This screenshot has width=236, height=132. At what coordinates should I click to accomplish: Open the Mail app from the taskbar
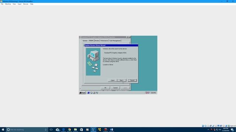click(x=58, y=129)
